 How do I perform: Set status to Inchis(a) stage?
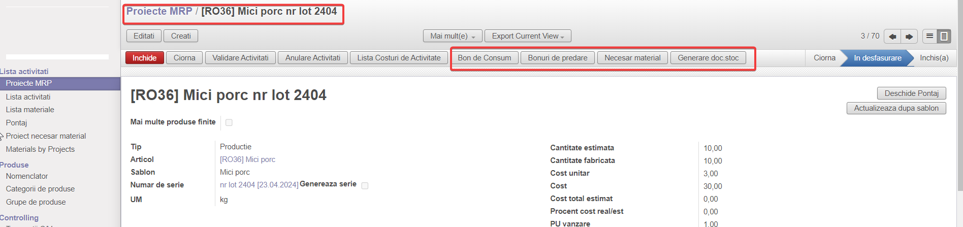click(x=934, y=58)
